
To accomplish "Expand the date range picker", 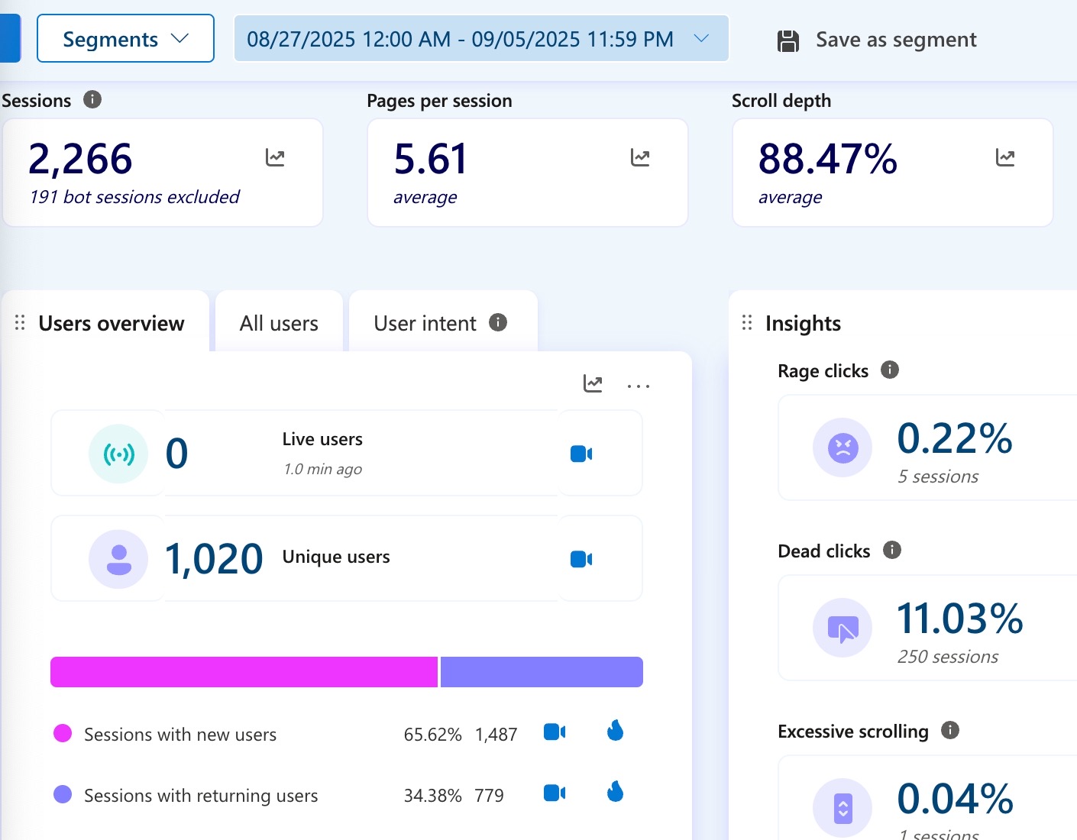I will click(480, 39).
